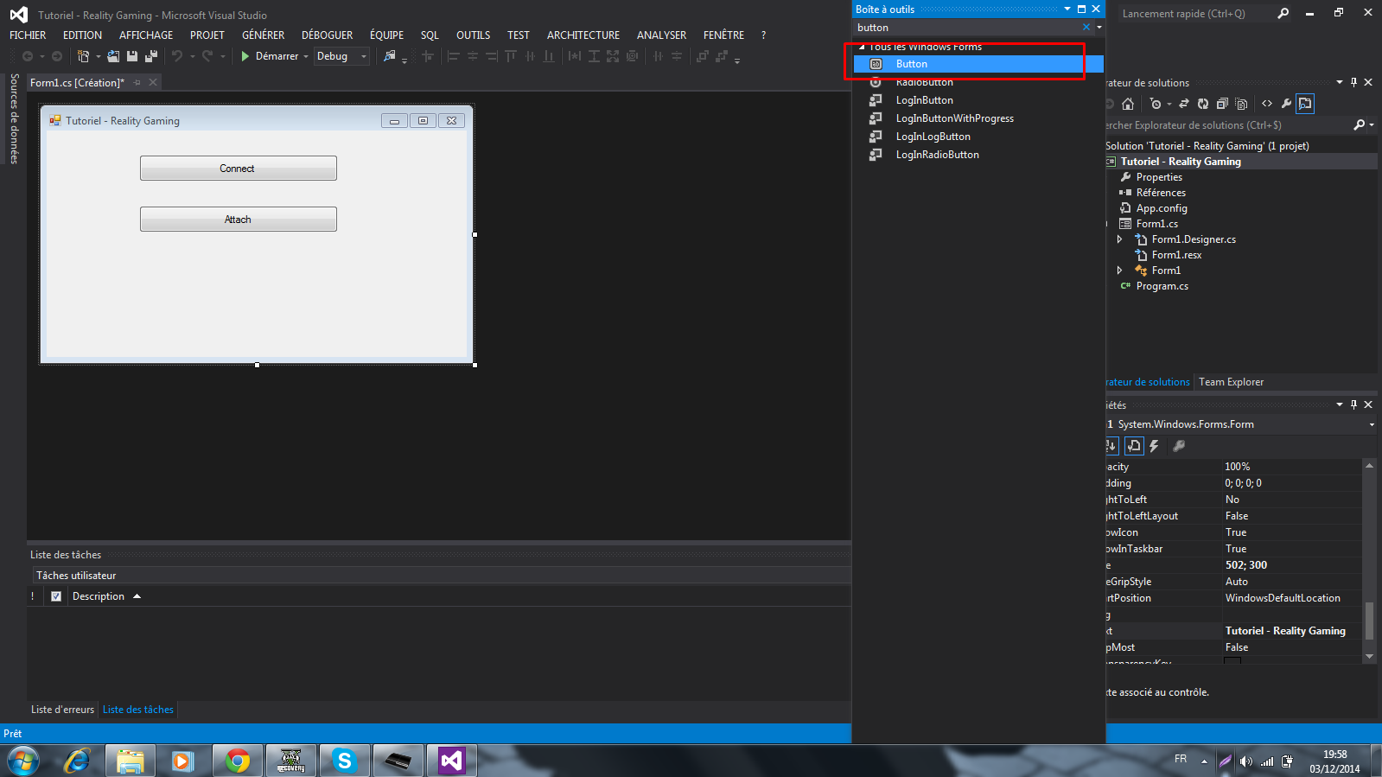The width and height of the screenshot is (1382, 777).
Task: Clear the toolbox search box with the X
Action: (1086, 28)
